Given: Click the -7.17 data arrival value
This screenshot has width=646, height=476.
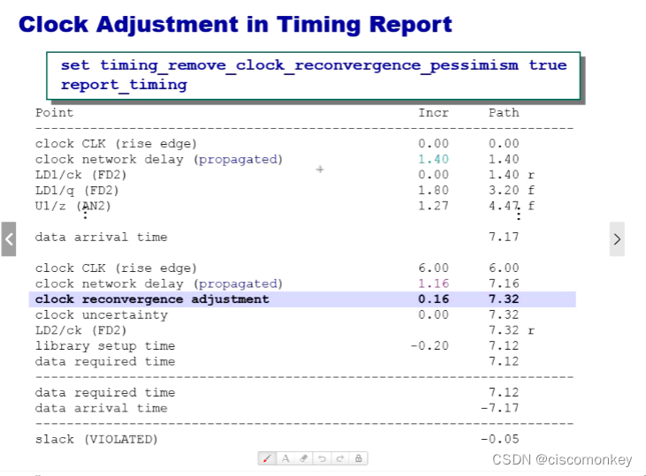Looking at the screenshot, I should coord(499,408).
